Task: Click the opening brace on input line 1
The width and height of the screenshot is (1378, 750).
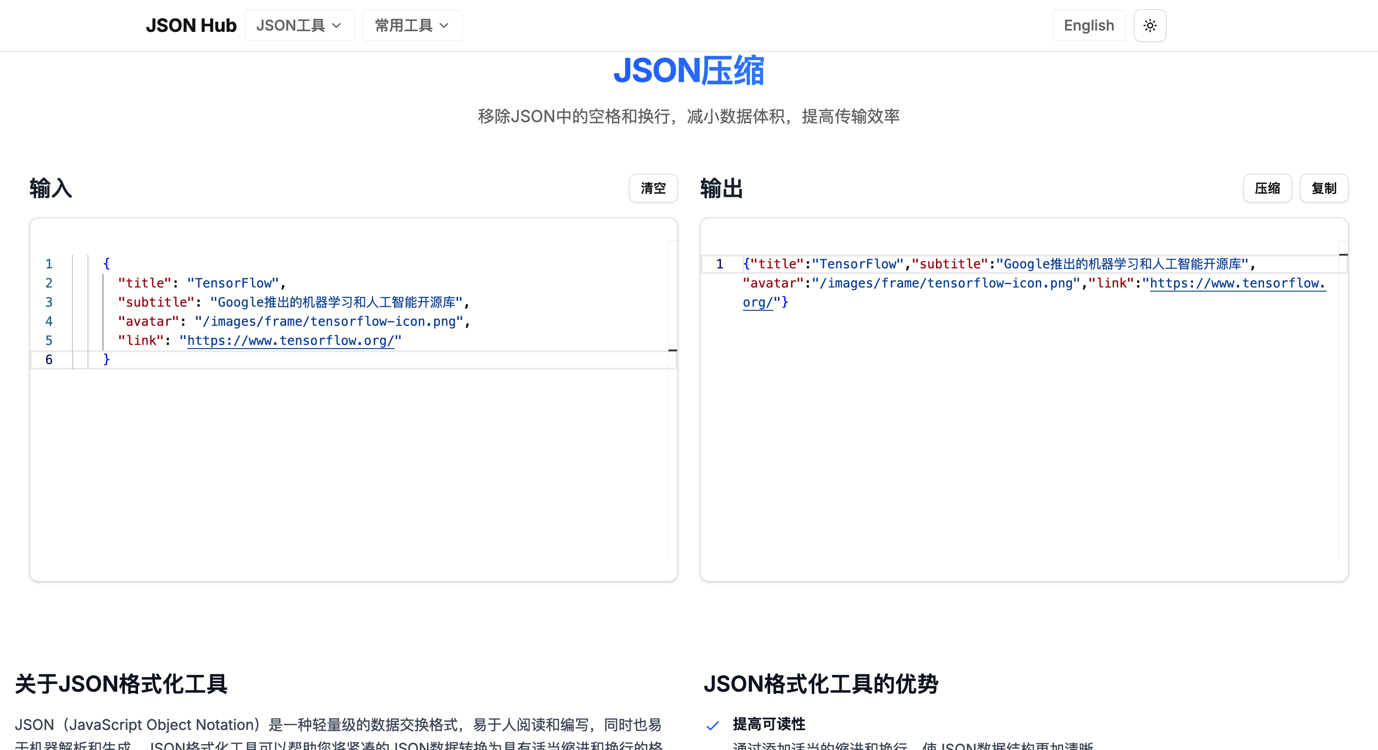Action: tap(106, 264)
